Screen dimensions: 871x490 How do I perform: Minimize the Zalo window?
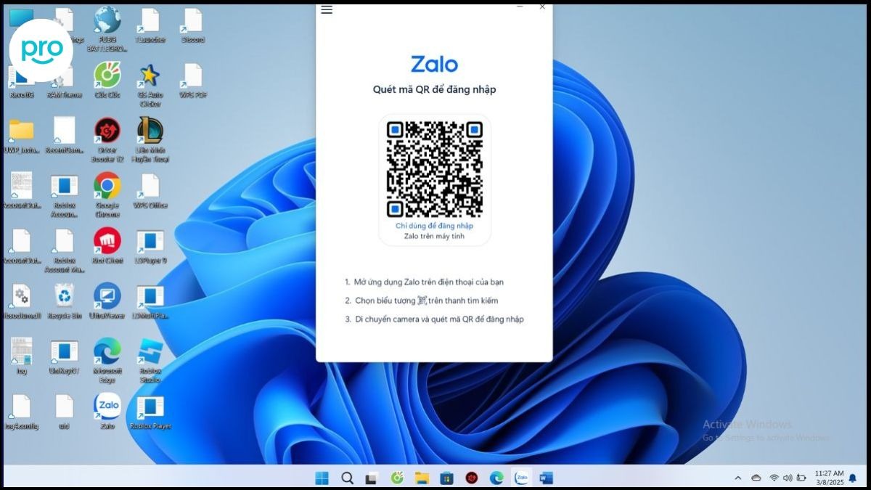click(x=520, y=7)
